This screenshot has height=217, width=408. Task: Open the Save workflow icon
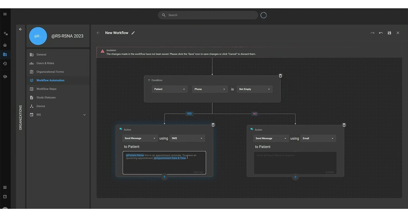(x=389, y=33)
